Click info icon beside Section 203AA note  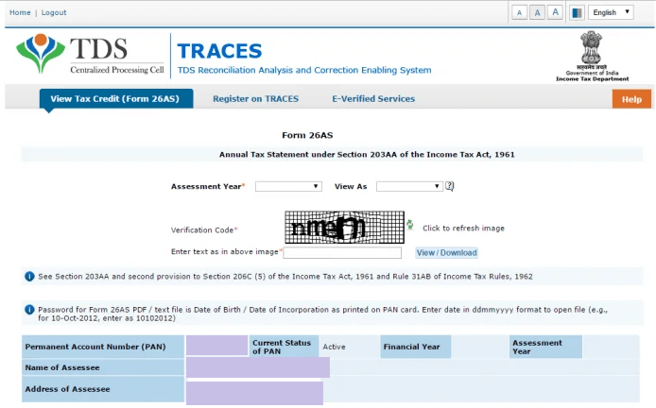click(30, 277)
